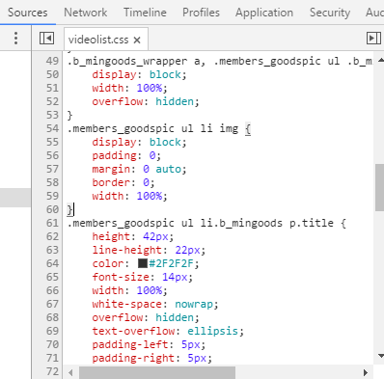Screen dimensions: 384x379
Task: Switch to the Network tab
Action: 86,13
